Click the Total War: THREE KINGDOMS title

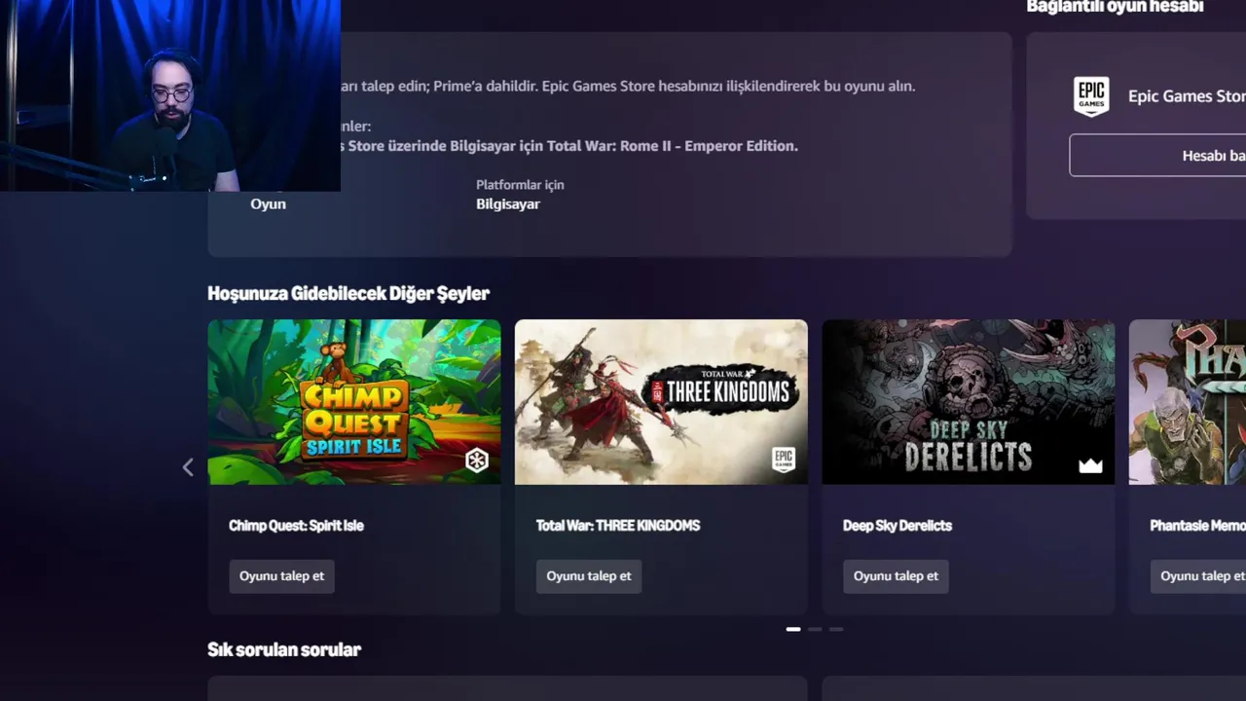[x=618, y=525]
